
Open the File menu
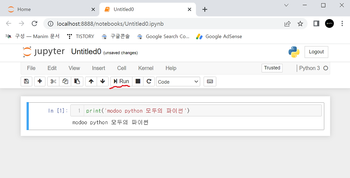coord(31,68)
